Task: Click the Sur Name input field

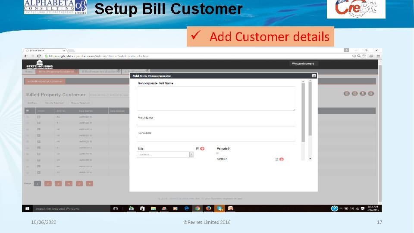Action: click(216, 139)
